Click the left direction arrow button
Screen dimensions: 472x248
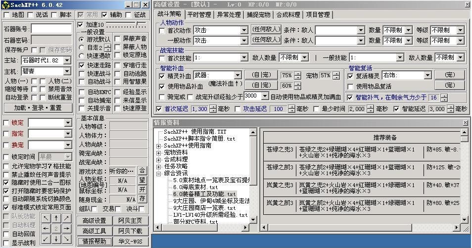click(46, 228)
